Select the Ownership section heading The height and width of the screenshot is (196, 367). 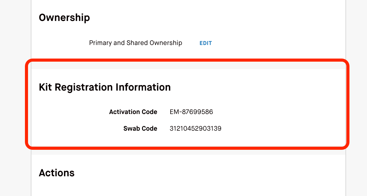(x=64, y=18)
